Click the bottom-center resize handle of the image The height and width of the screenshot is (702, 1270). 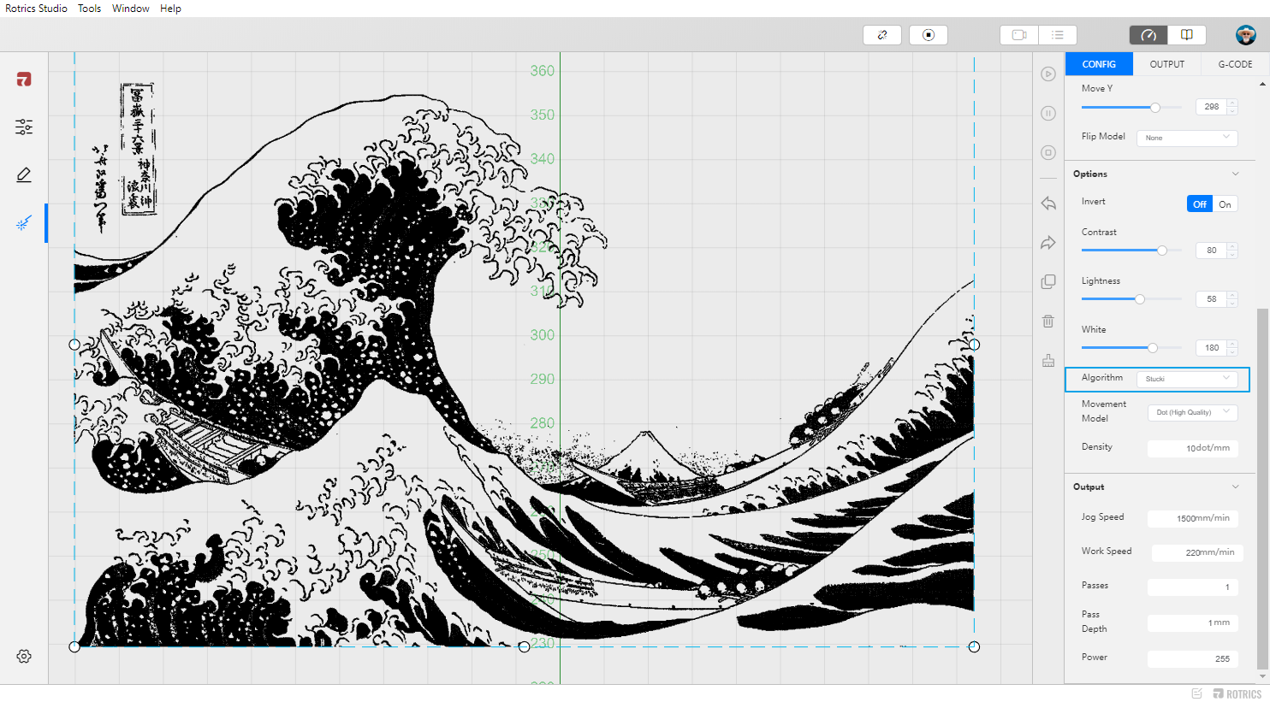coord(525,646)
